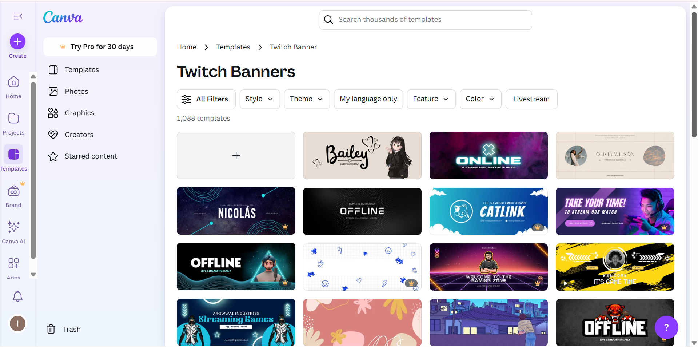Collapse the sidebar
This screenshot has height=347, width=698.
click(17, 16)
